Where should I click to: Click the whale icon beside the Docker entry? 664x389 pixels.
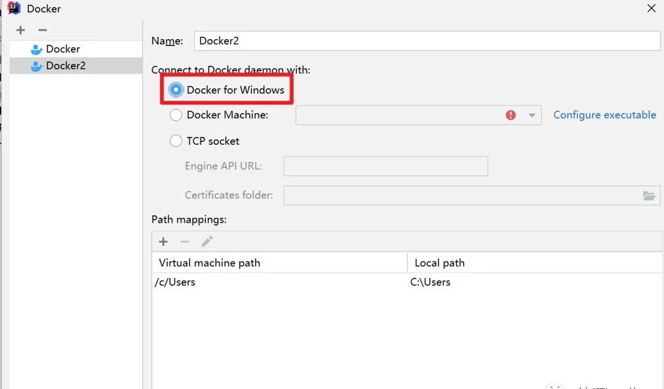(x=36, y=50)
